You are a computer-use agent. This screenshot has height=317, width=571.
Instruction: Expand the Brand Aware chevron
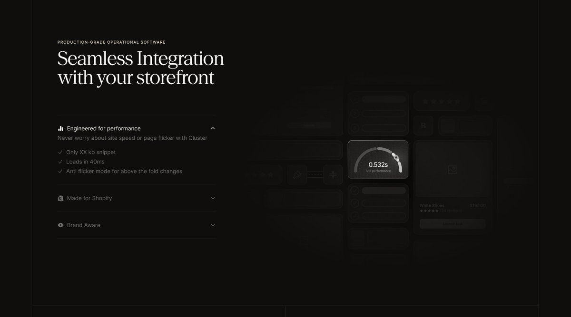[x=213, y=225]
